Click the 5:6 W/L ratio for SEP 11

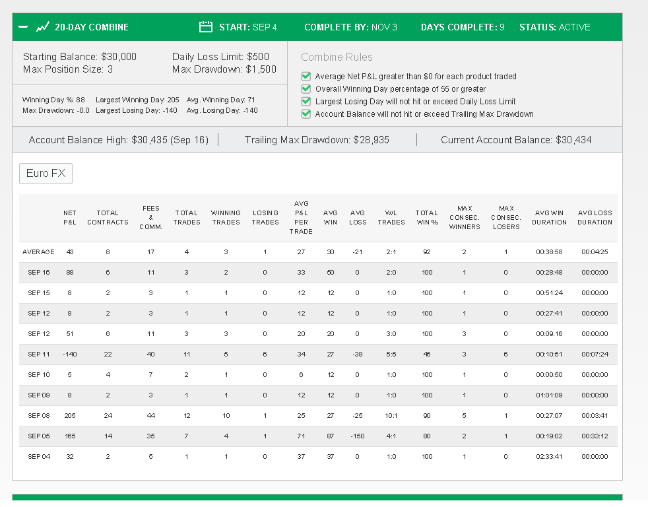click(x=391, y=355)
